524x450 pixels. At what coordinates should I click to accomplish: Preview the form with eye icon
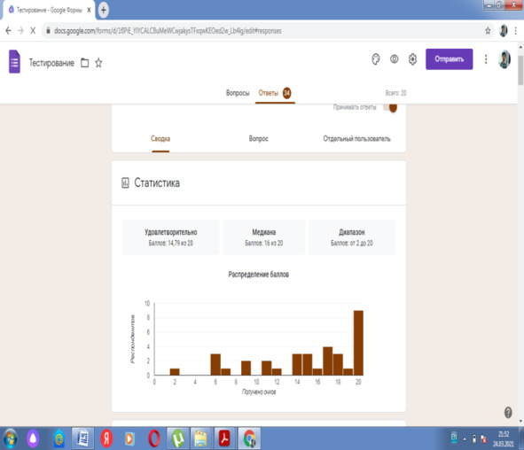click(x=395, y=59)
